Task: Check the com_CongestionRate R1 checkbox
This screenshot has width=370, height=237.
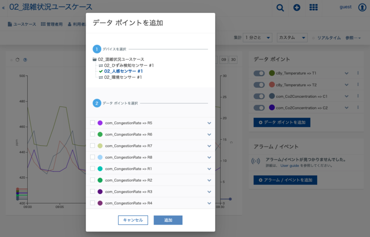Action: click(x=92, y=168)
